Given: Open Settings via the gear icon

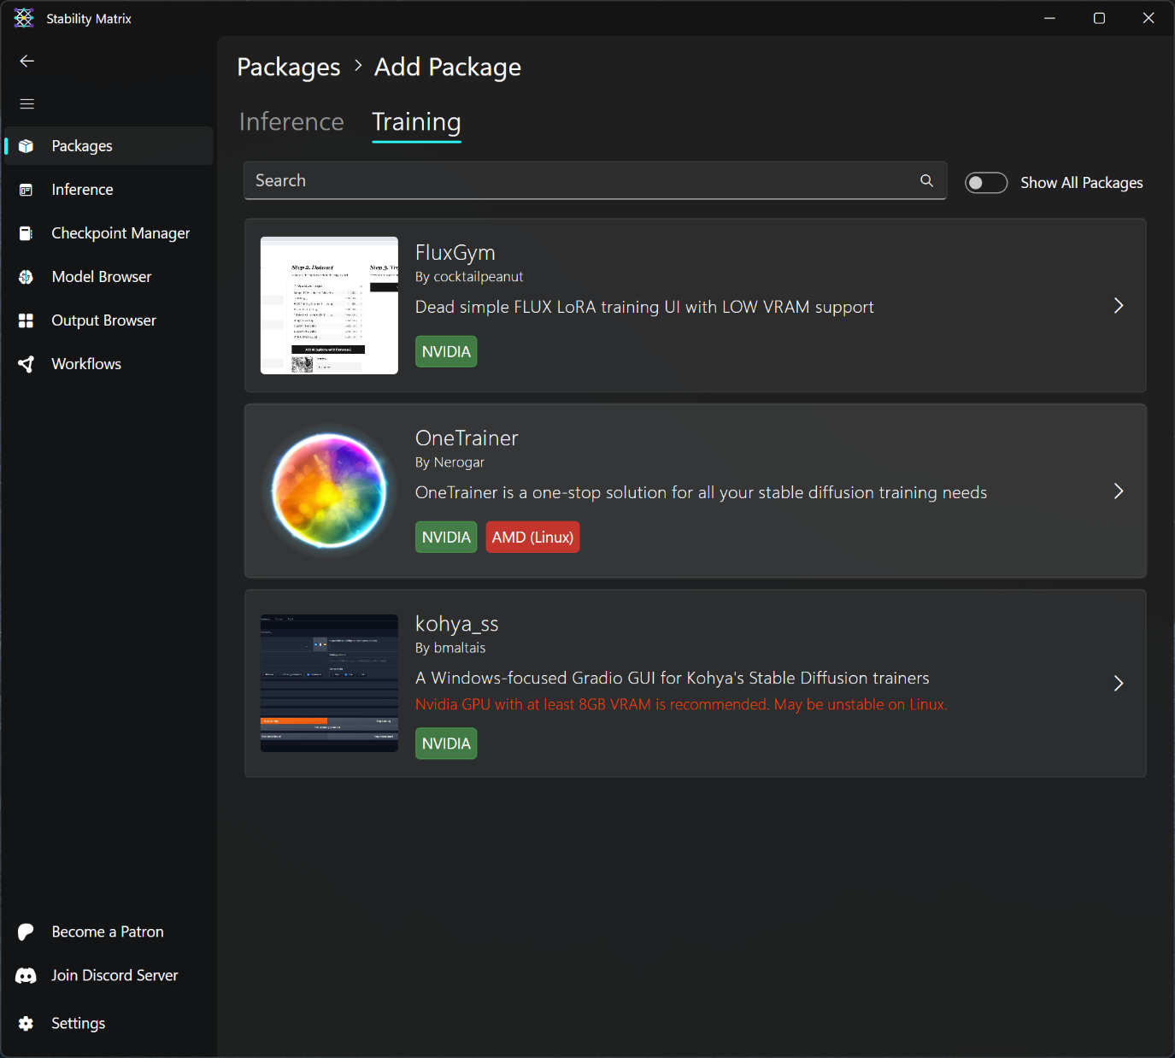Looking at the screenshot, I should pyautogui.click(x=26, y=1023).
